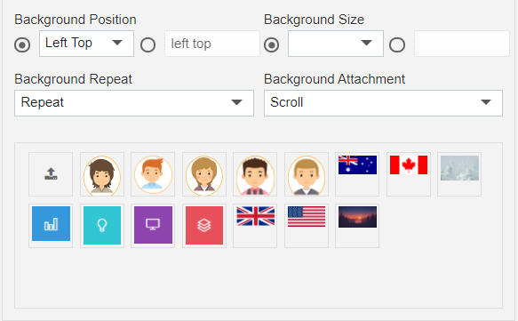Select the blonde man avatar in gray vest
The height and width of the screenshot is (321, 518).
[x=307, y=174]
